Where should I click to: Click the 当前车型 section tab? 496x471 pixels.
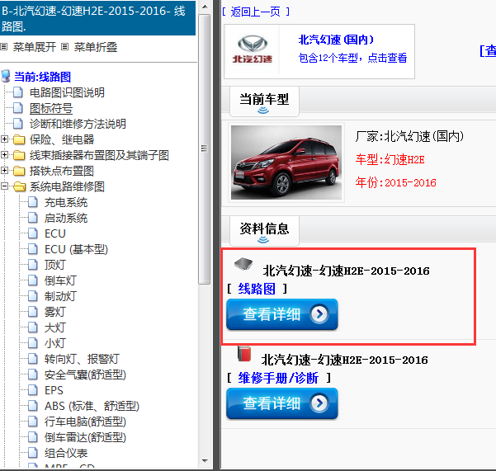(264, 101)
